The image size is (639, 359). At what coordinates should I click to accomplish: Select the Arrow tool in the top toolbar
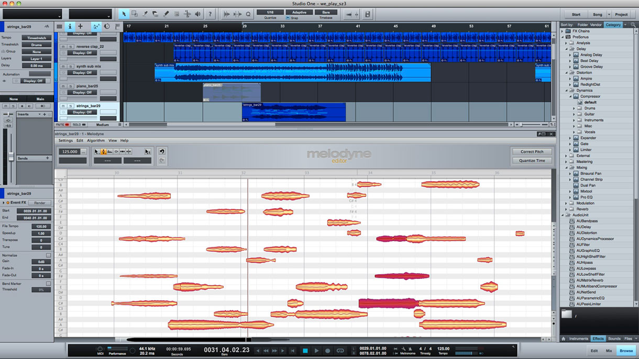coord(124,14)
